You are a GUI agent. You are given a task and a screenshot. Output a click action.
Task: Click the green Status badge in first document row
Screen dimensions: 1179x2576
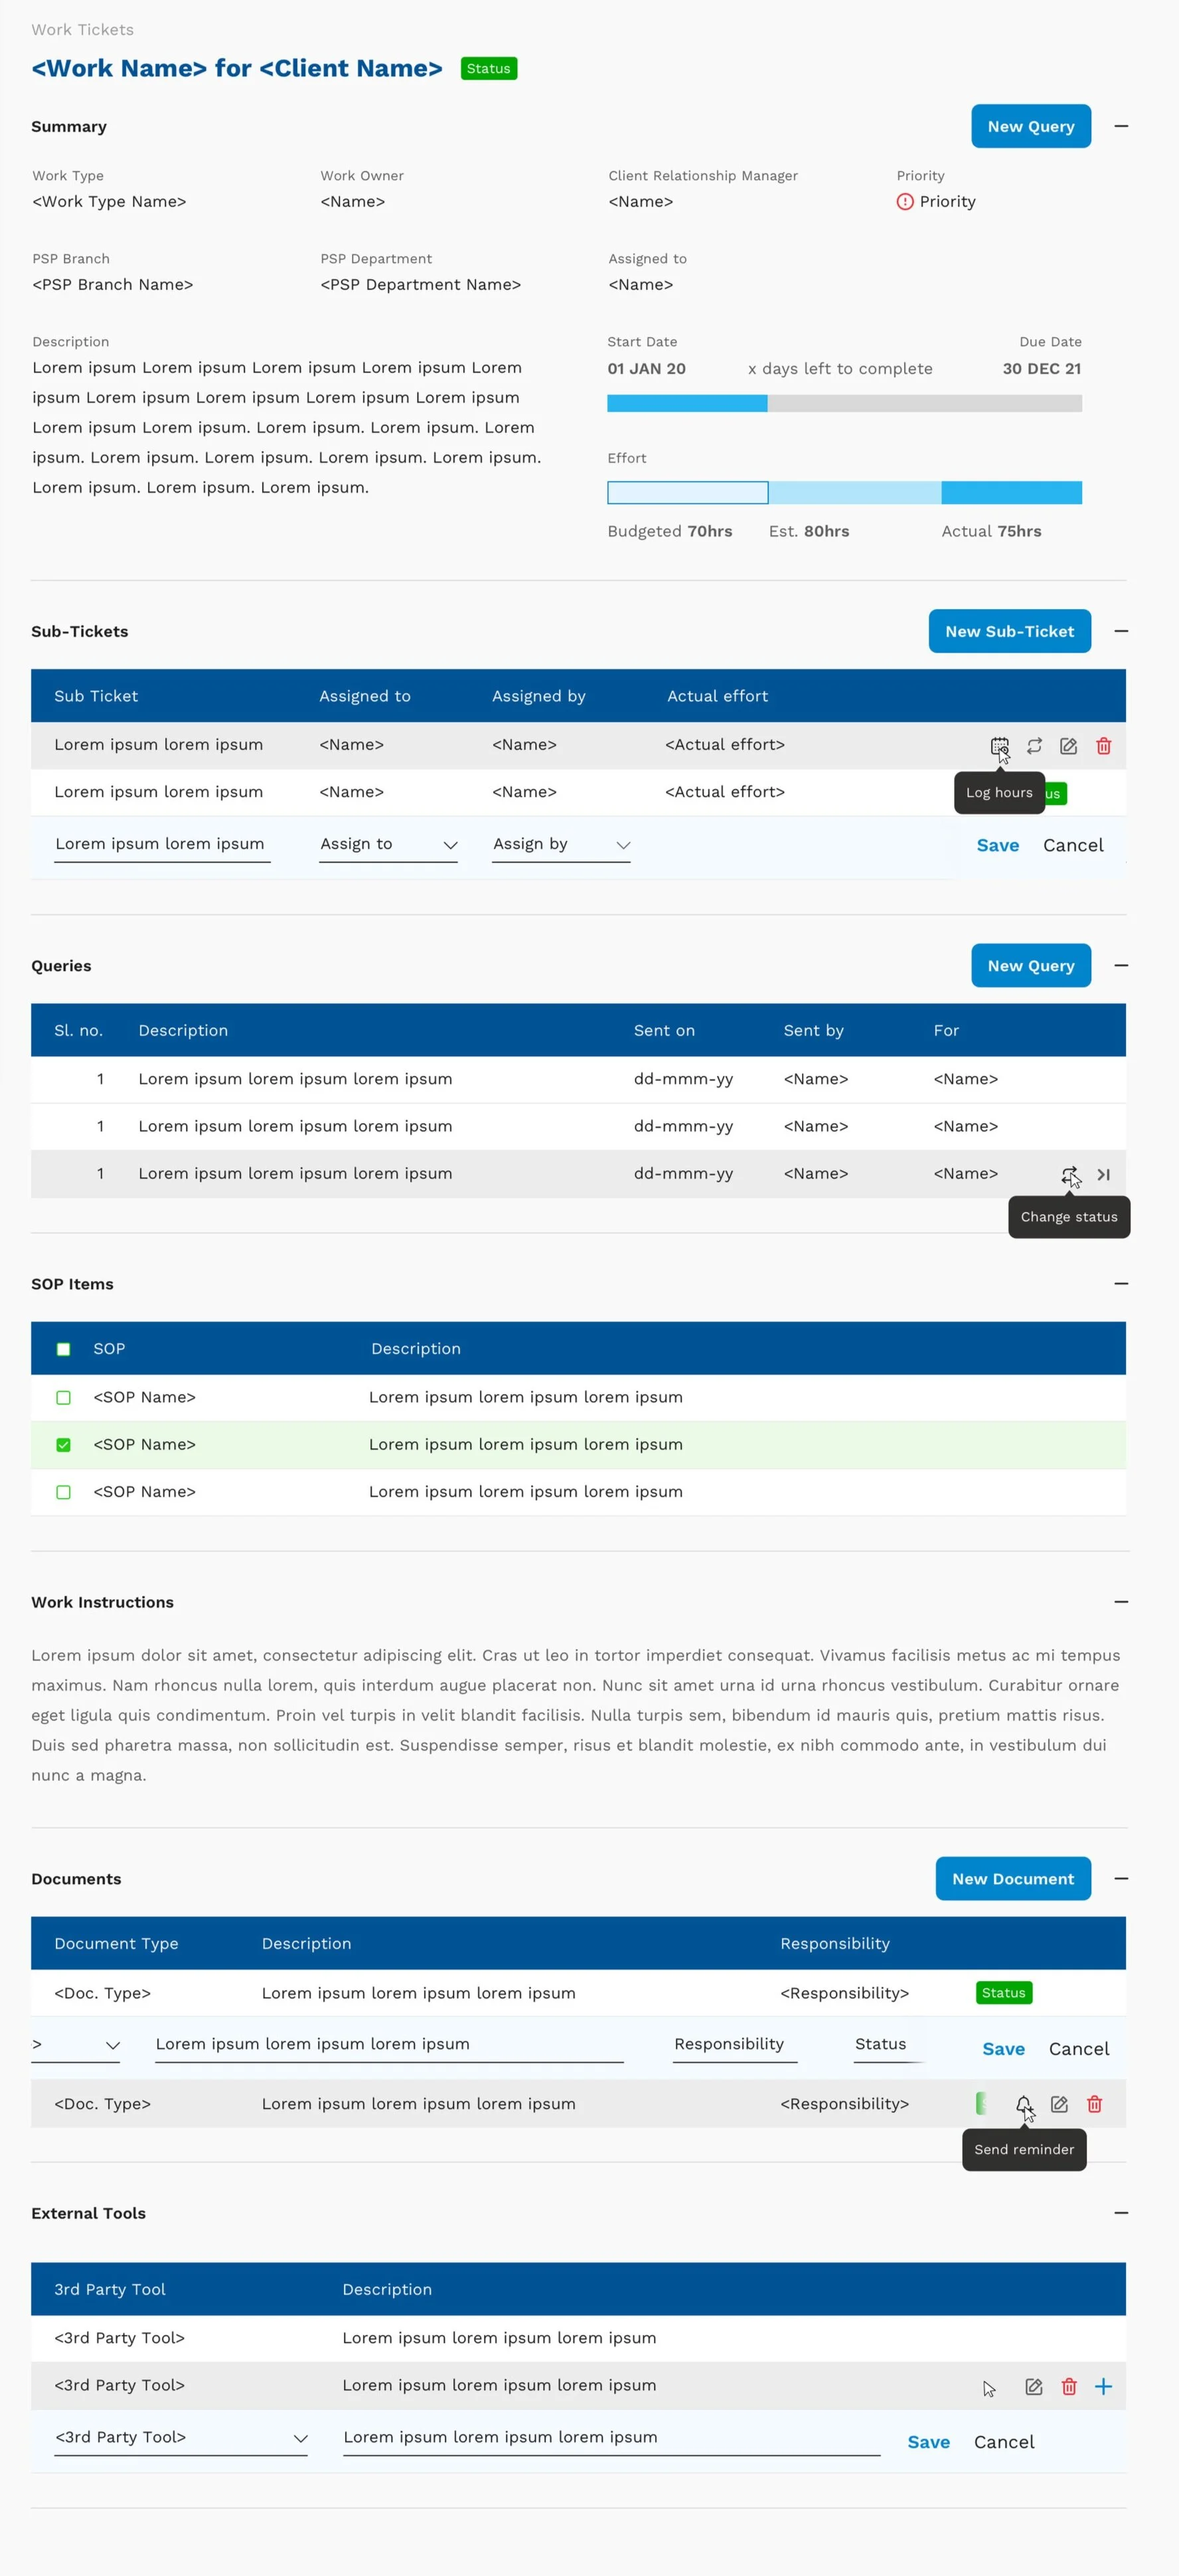click(1003, 1993)
